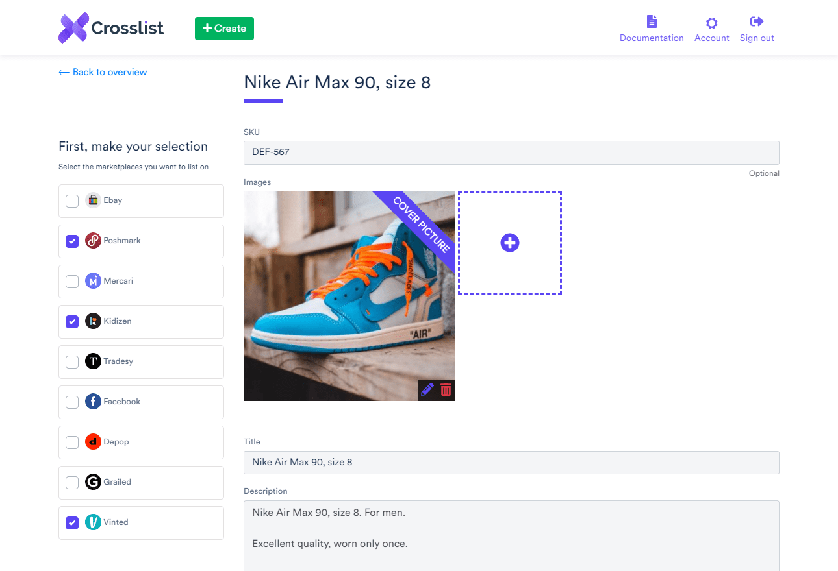The image size is (838, 571).
Task: Enable the Grailed checkbox
Action: 72,483
